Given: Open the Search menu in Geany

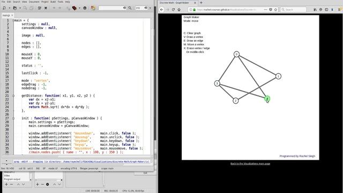Looking at the screenshot, I should point(17,2).
